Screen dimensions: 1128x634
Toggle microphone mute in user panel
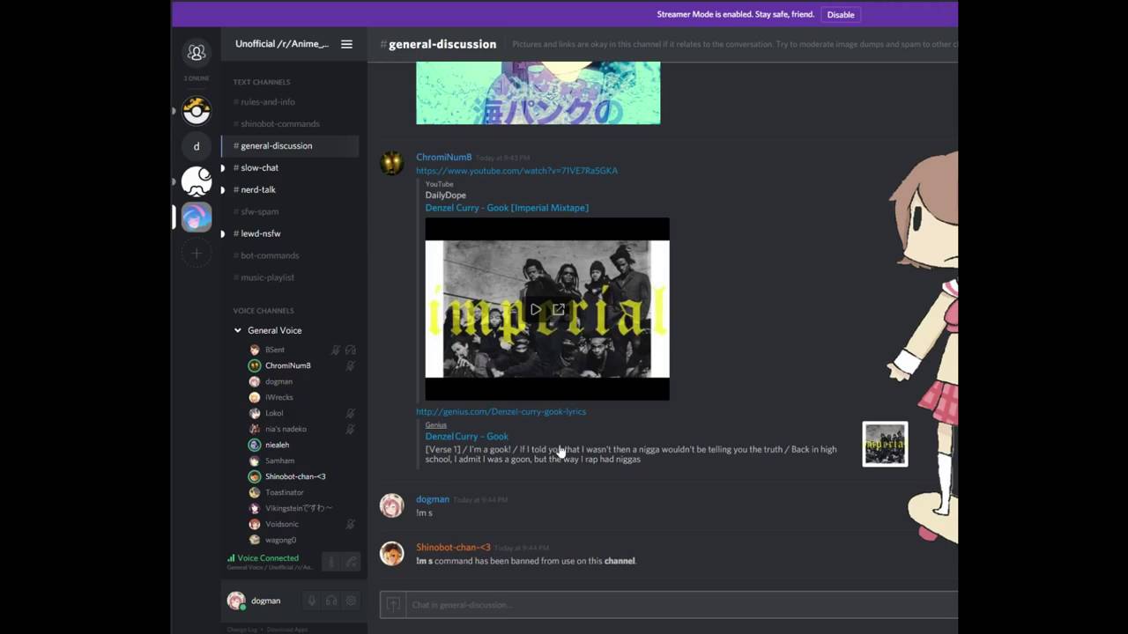click(x=311, y=601)
